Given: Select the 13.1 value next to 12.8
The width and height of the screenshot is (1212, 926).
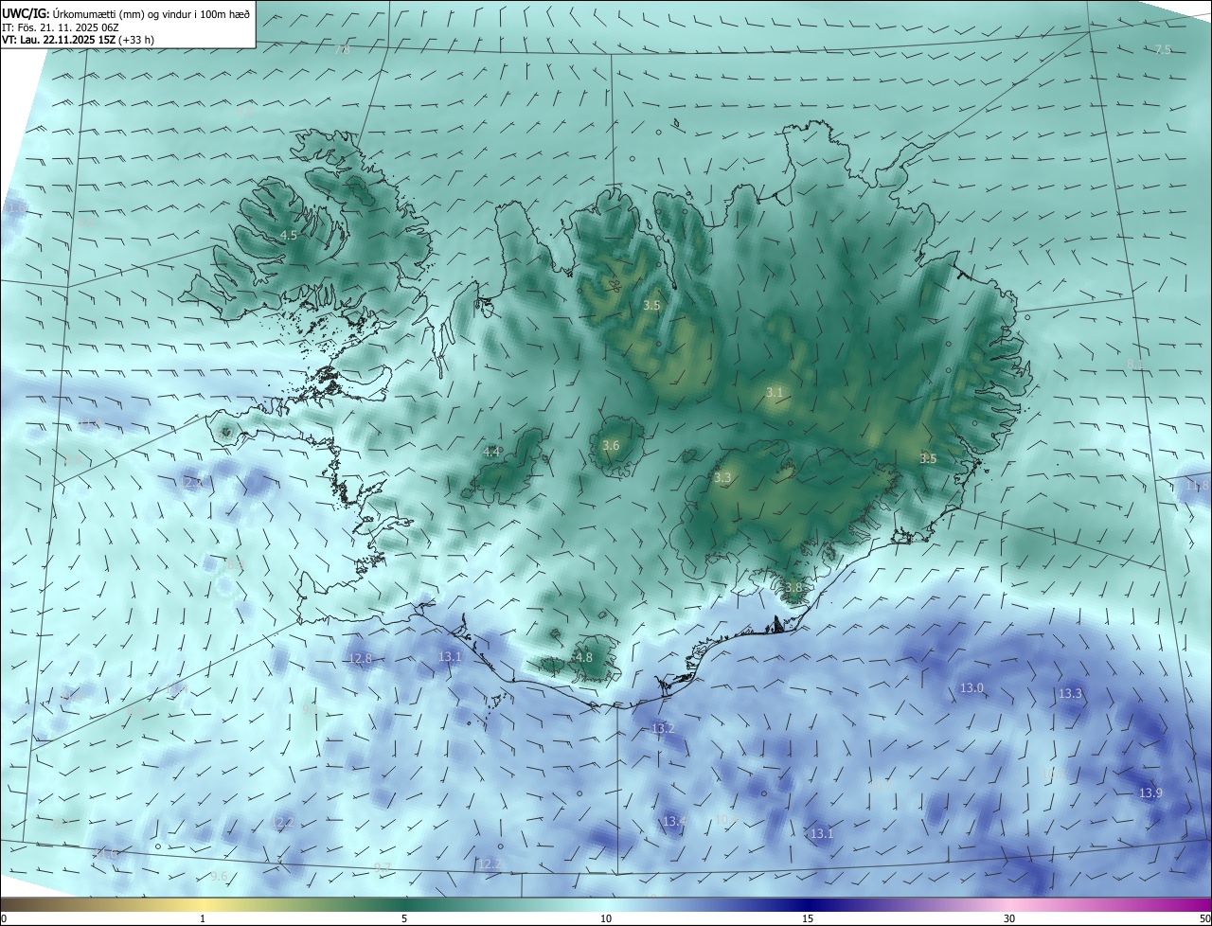Looking at the screenshot, I should click(x=450, y=656).
